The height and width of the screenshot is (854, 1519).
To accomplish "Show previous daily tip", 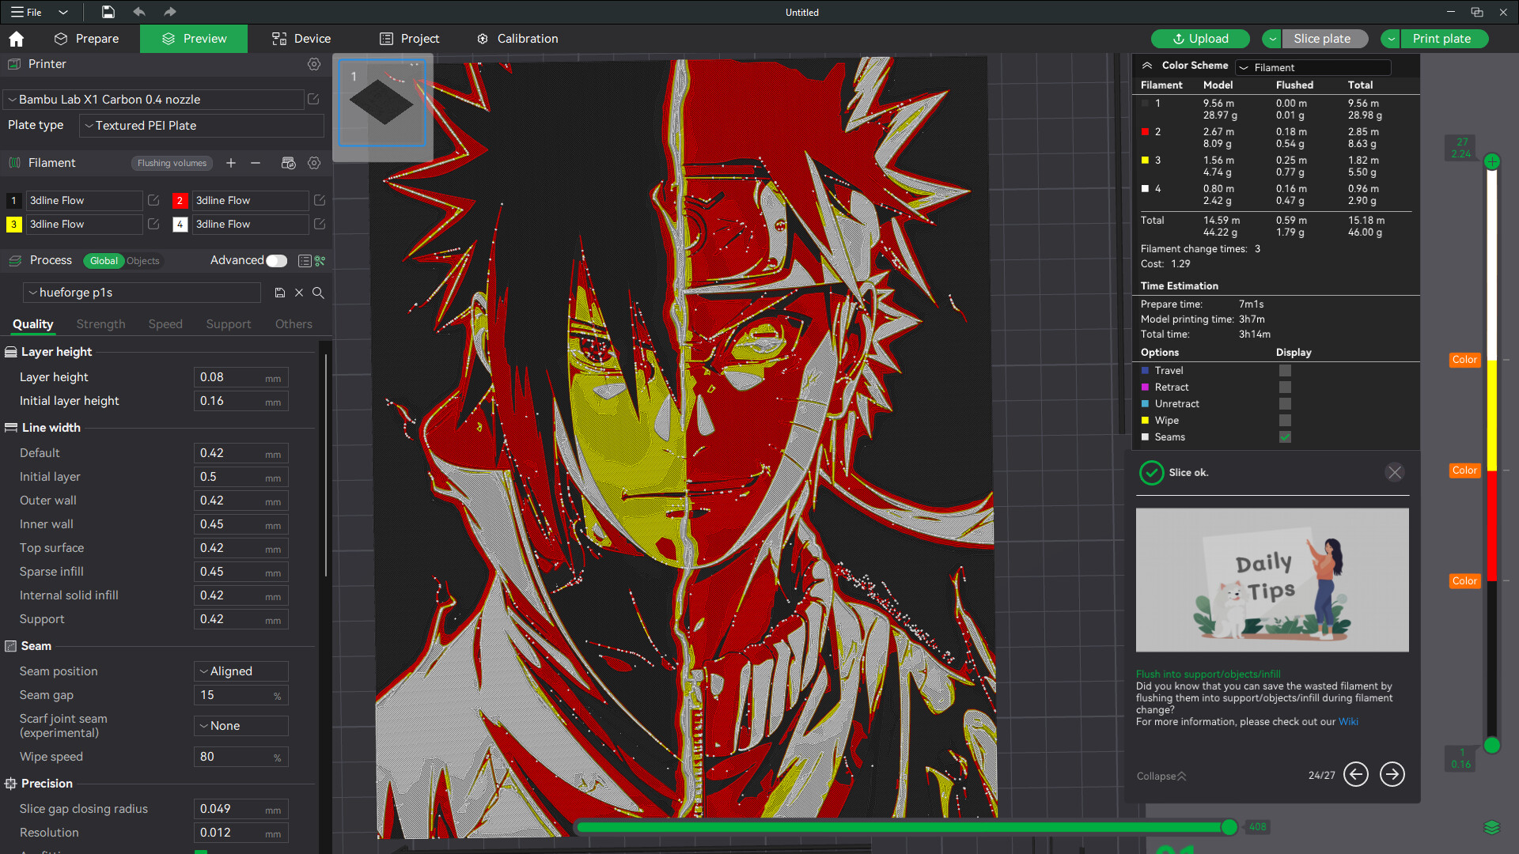I will [x=1356, y=774].
